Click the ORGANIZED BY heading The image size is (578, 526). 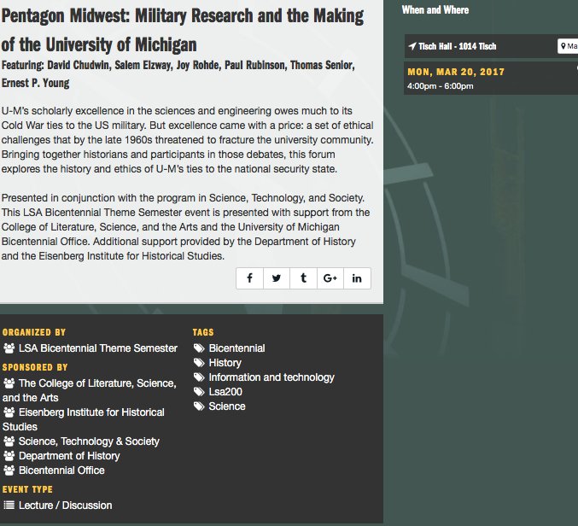(34, 332)
